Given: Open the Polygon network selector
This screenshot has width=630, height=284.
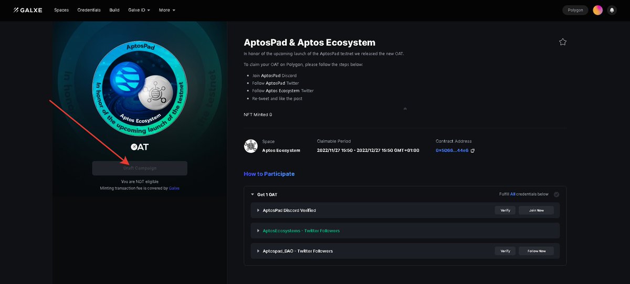Looking at the screenshot, I should 575,10.
